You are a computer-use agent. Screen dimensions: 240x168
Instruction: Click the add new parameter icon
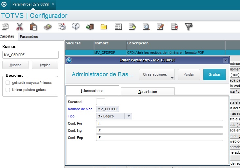(132, 27)
